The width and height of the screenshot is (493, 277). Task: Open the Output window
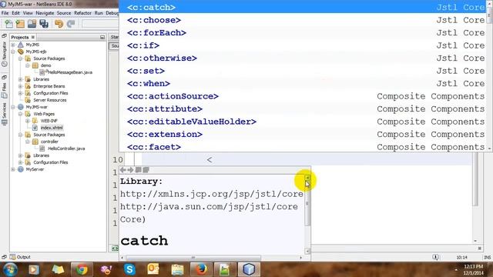(x=20, y=257)
